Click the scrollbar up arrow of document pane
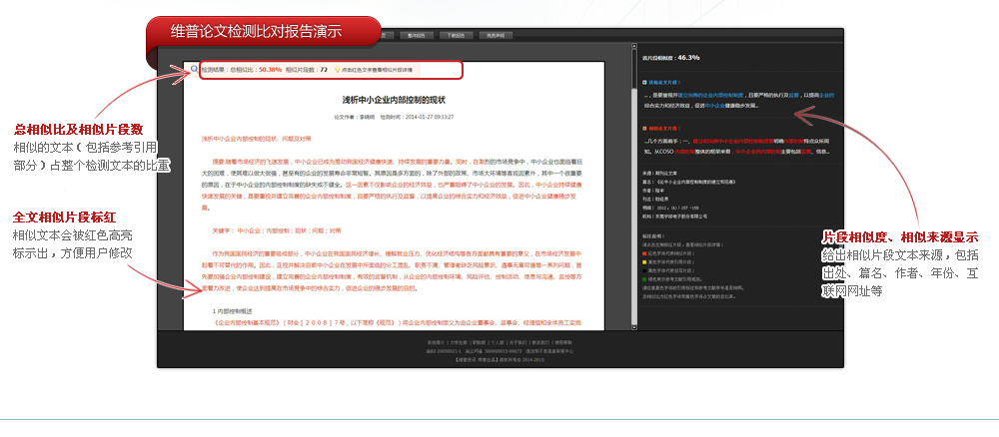 pos(633,47)
